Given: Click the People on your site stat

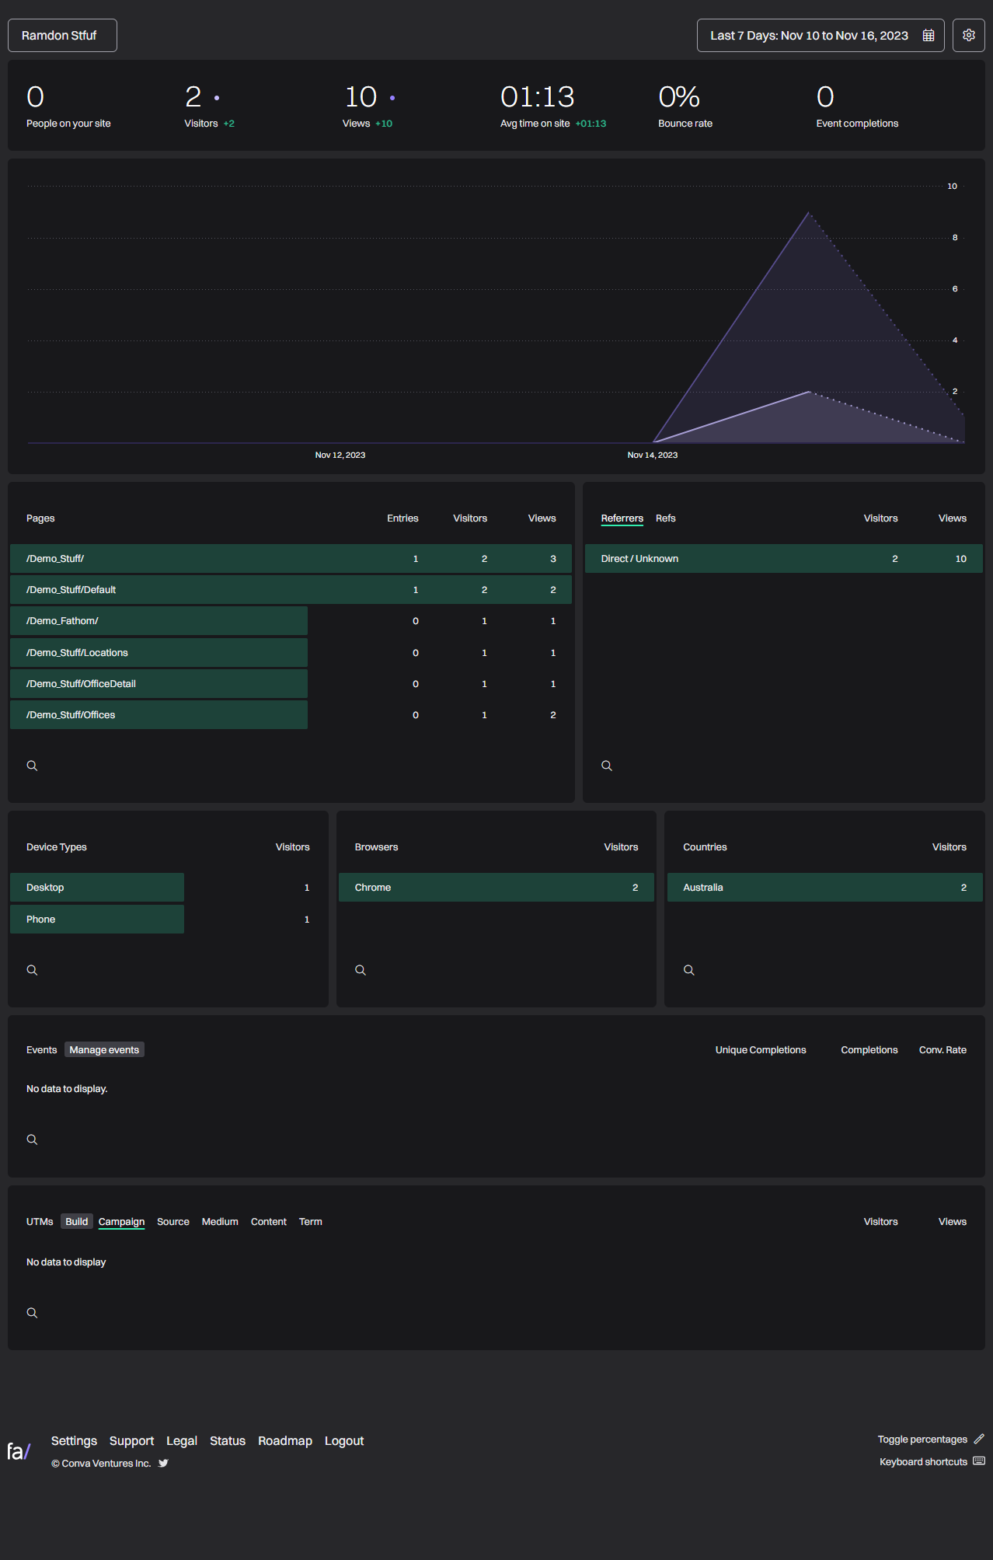Looking at the screenshot, I should coord(68,106).
